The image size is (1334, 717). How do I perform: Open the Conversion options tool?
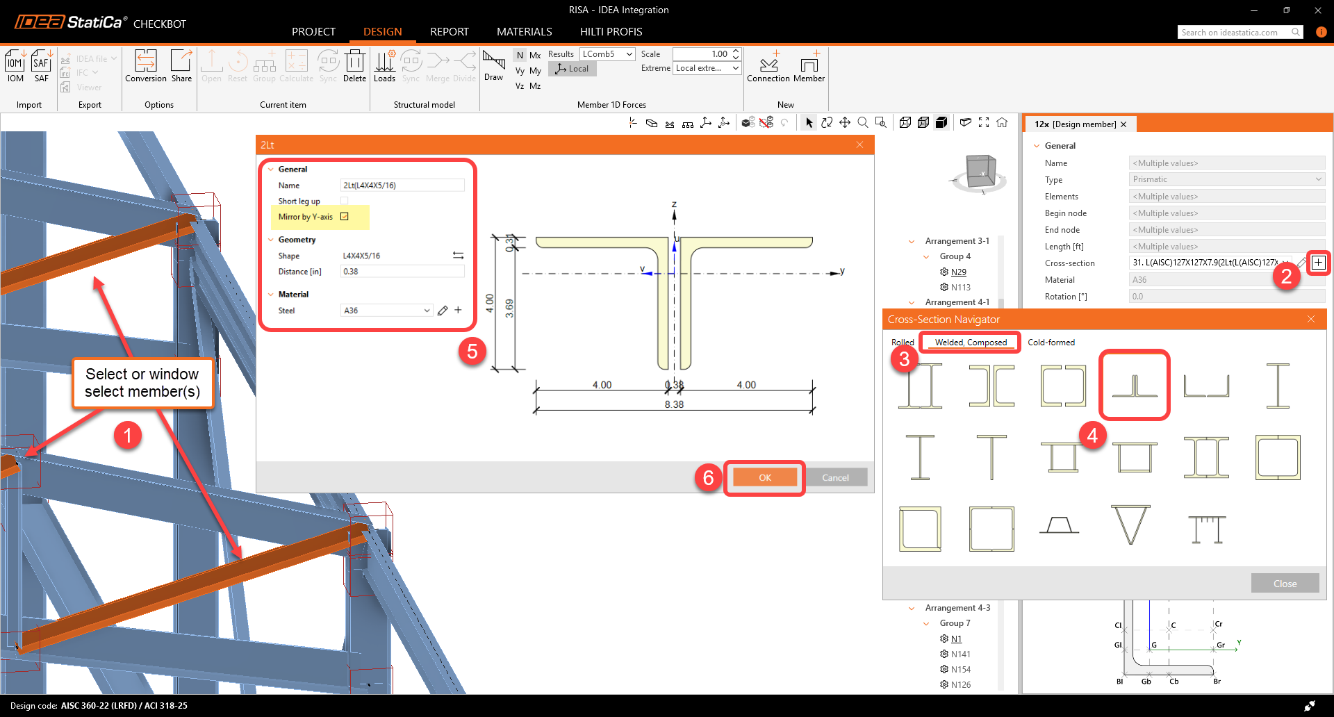[x=145, y=66]
